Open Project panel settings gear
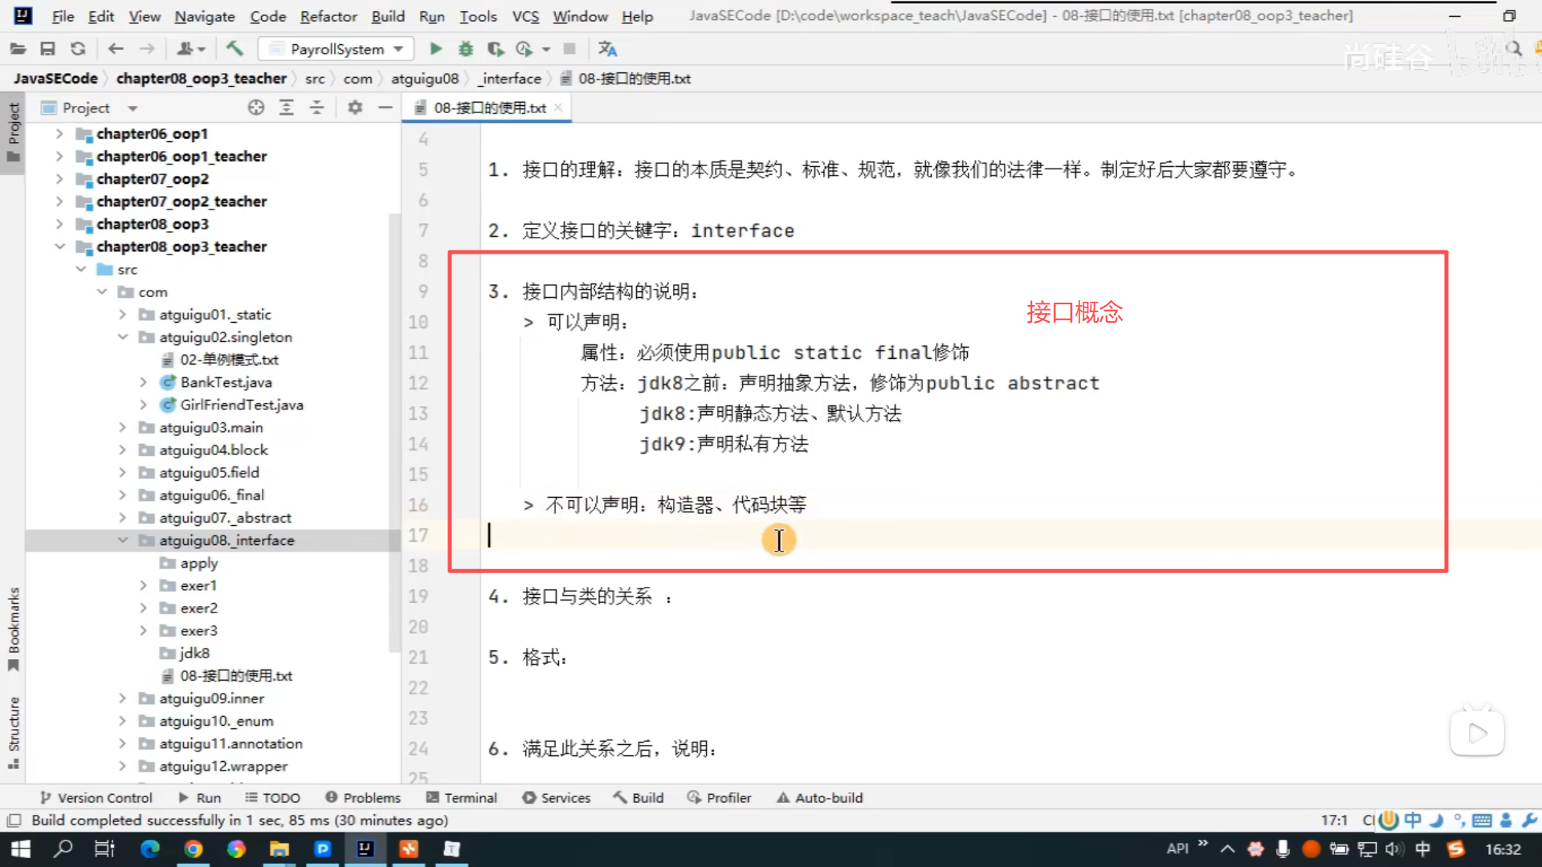 [x=355, y=108]
